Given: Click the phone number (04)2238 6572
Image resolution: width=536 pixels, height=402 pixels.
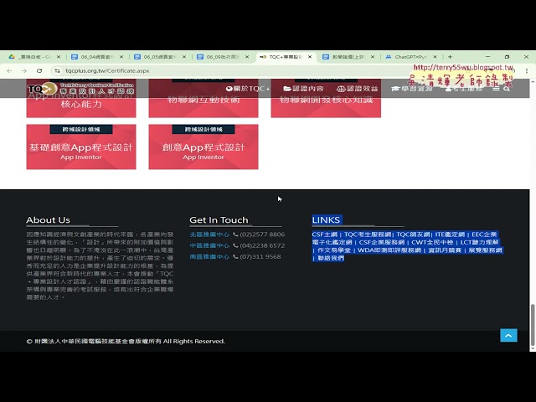Looking at the screenshot, I should [x=262, y=245].
